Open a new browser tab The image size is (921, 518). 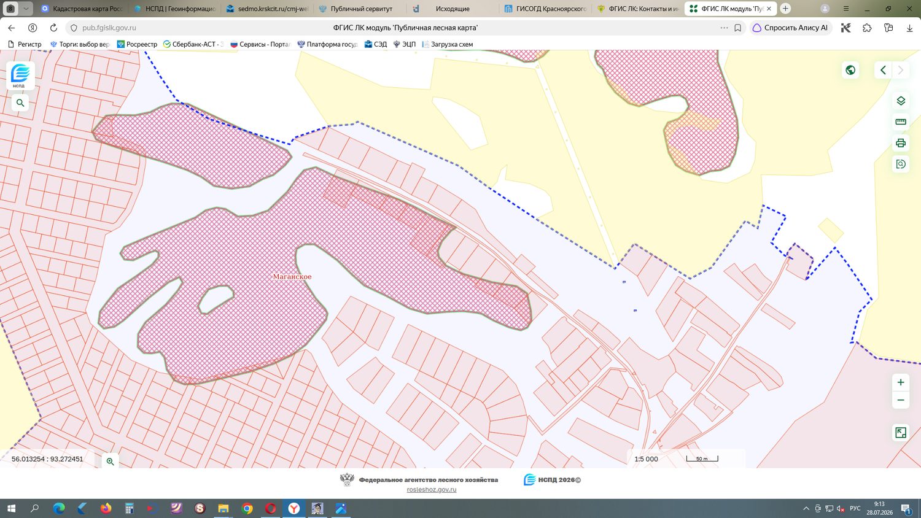click(x=785, y=9)
